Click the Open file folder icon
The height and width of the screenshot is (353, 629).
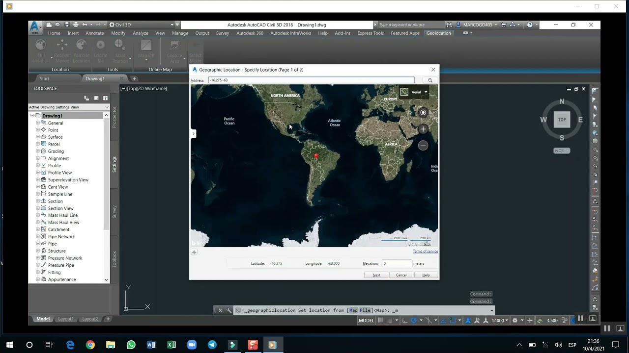click(x=57, y=25)
